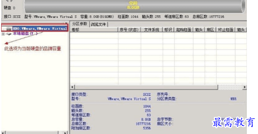The width and height of the screenshot is (258, 134).
Task: Click the 序号(状态) column header
Action: pos(129,30)
